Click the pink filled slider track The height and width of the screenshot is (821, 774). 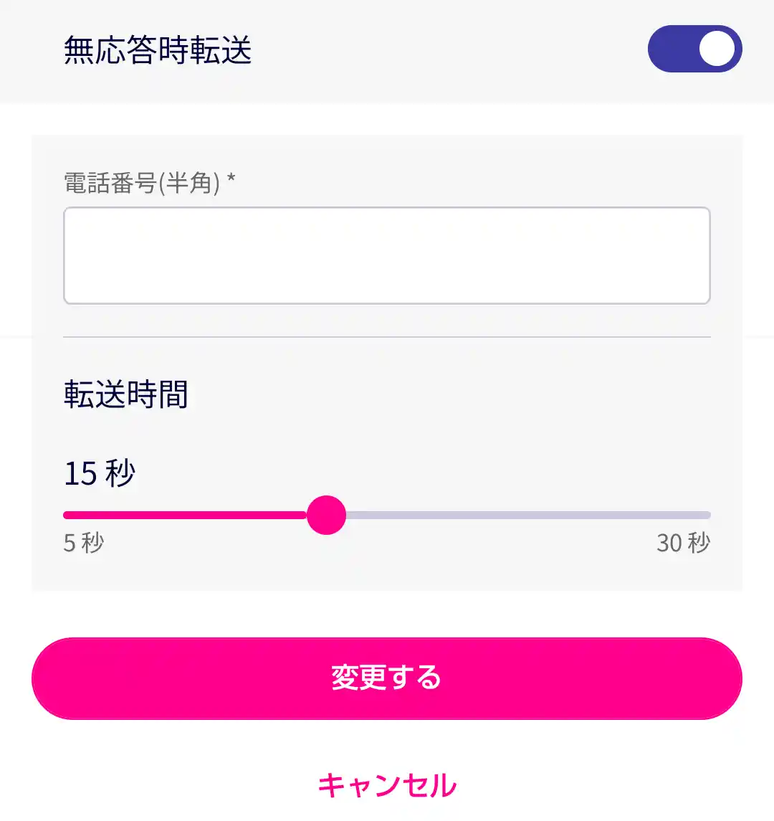click(x=185, y=515)
